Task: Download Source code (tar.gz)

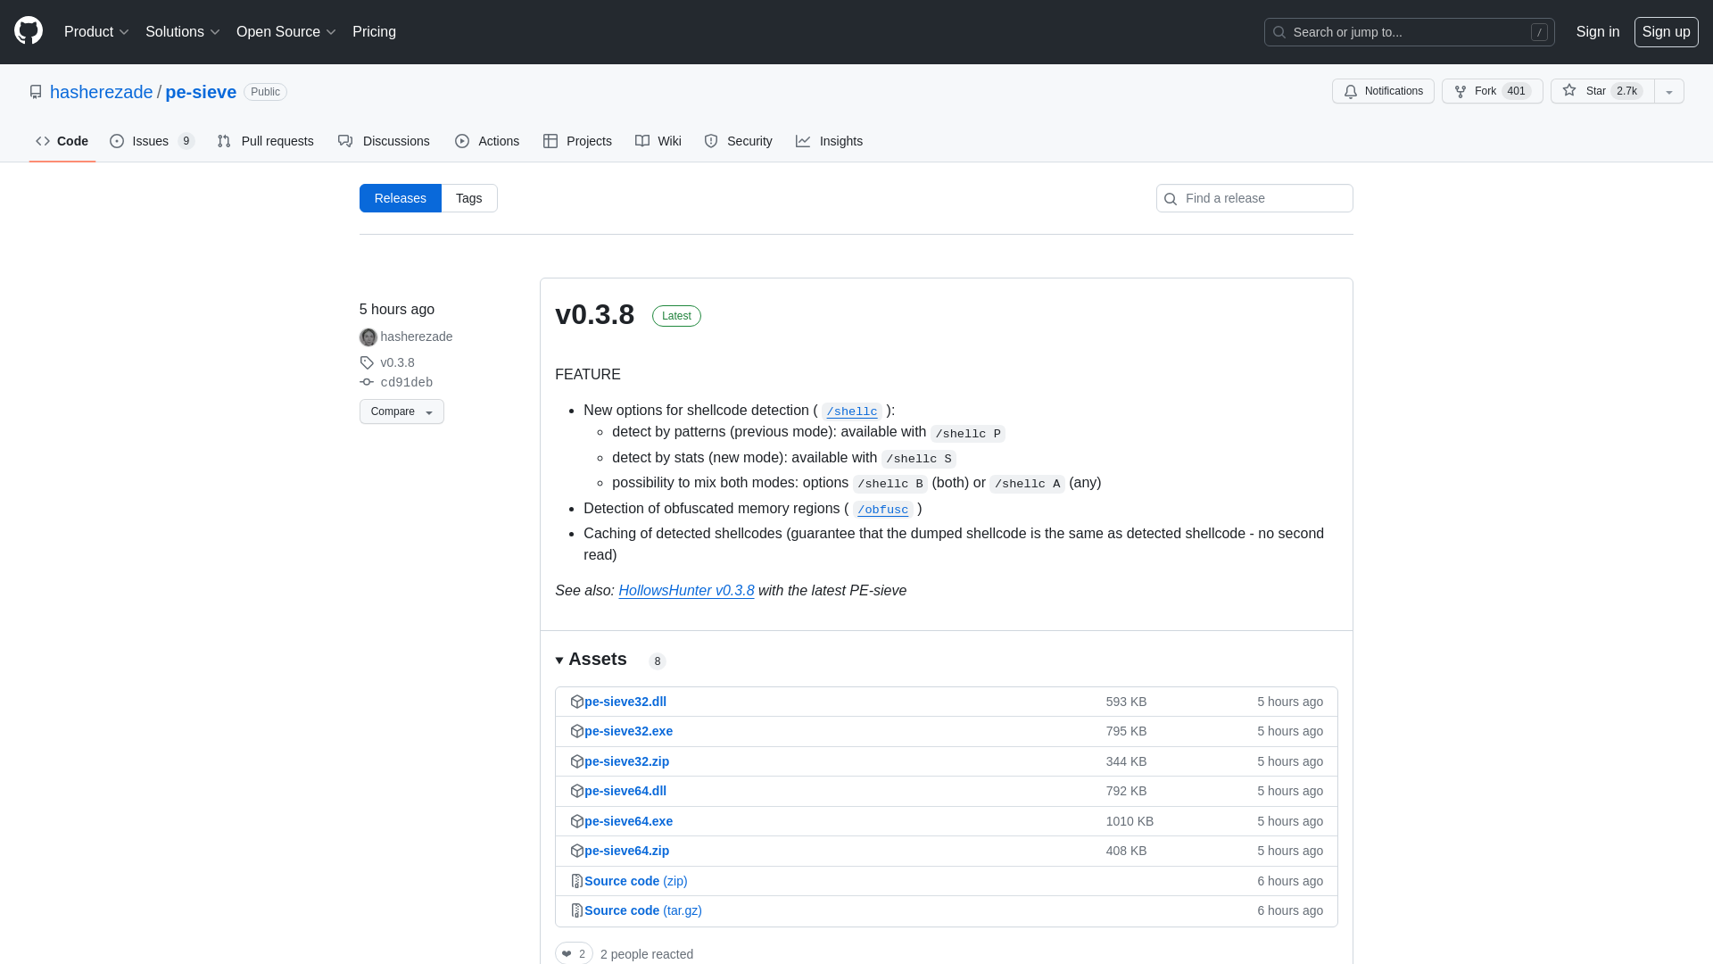Action: click(643, 910)
